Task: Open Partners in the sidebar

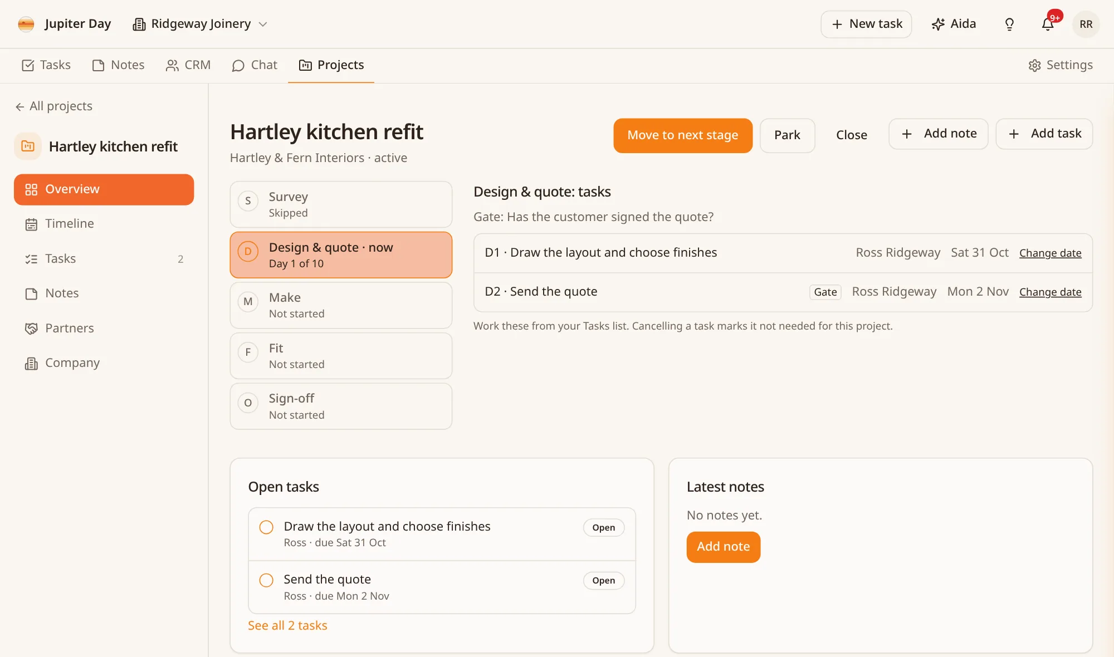Action: [x=104, y=329]
